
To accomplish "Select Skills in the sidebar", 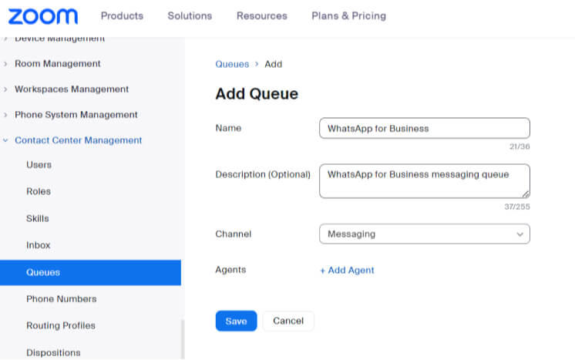I will click(38, 219).
